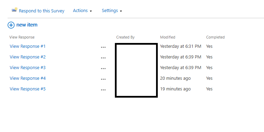Click Completed 'Yes' for Response #1
Viewport: 264px width, 132px height.
(209, 46)
